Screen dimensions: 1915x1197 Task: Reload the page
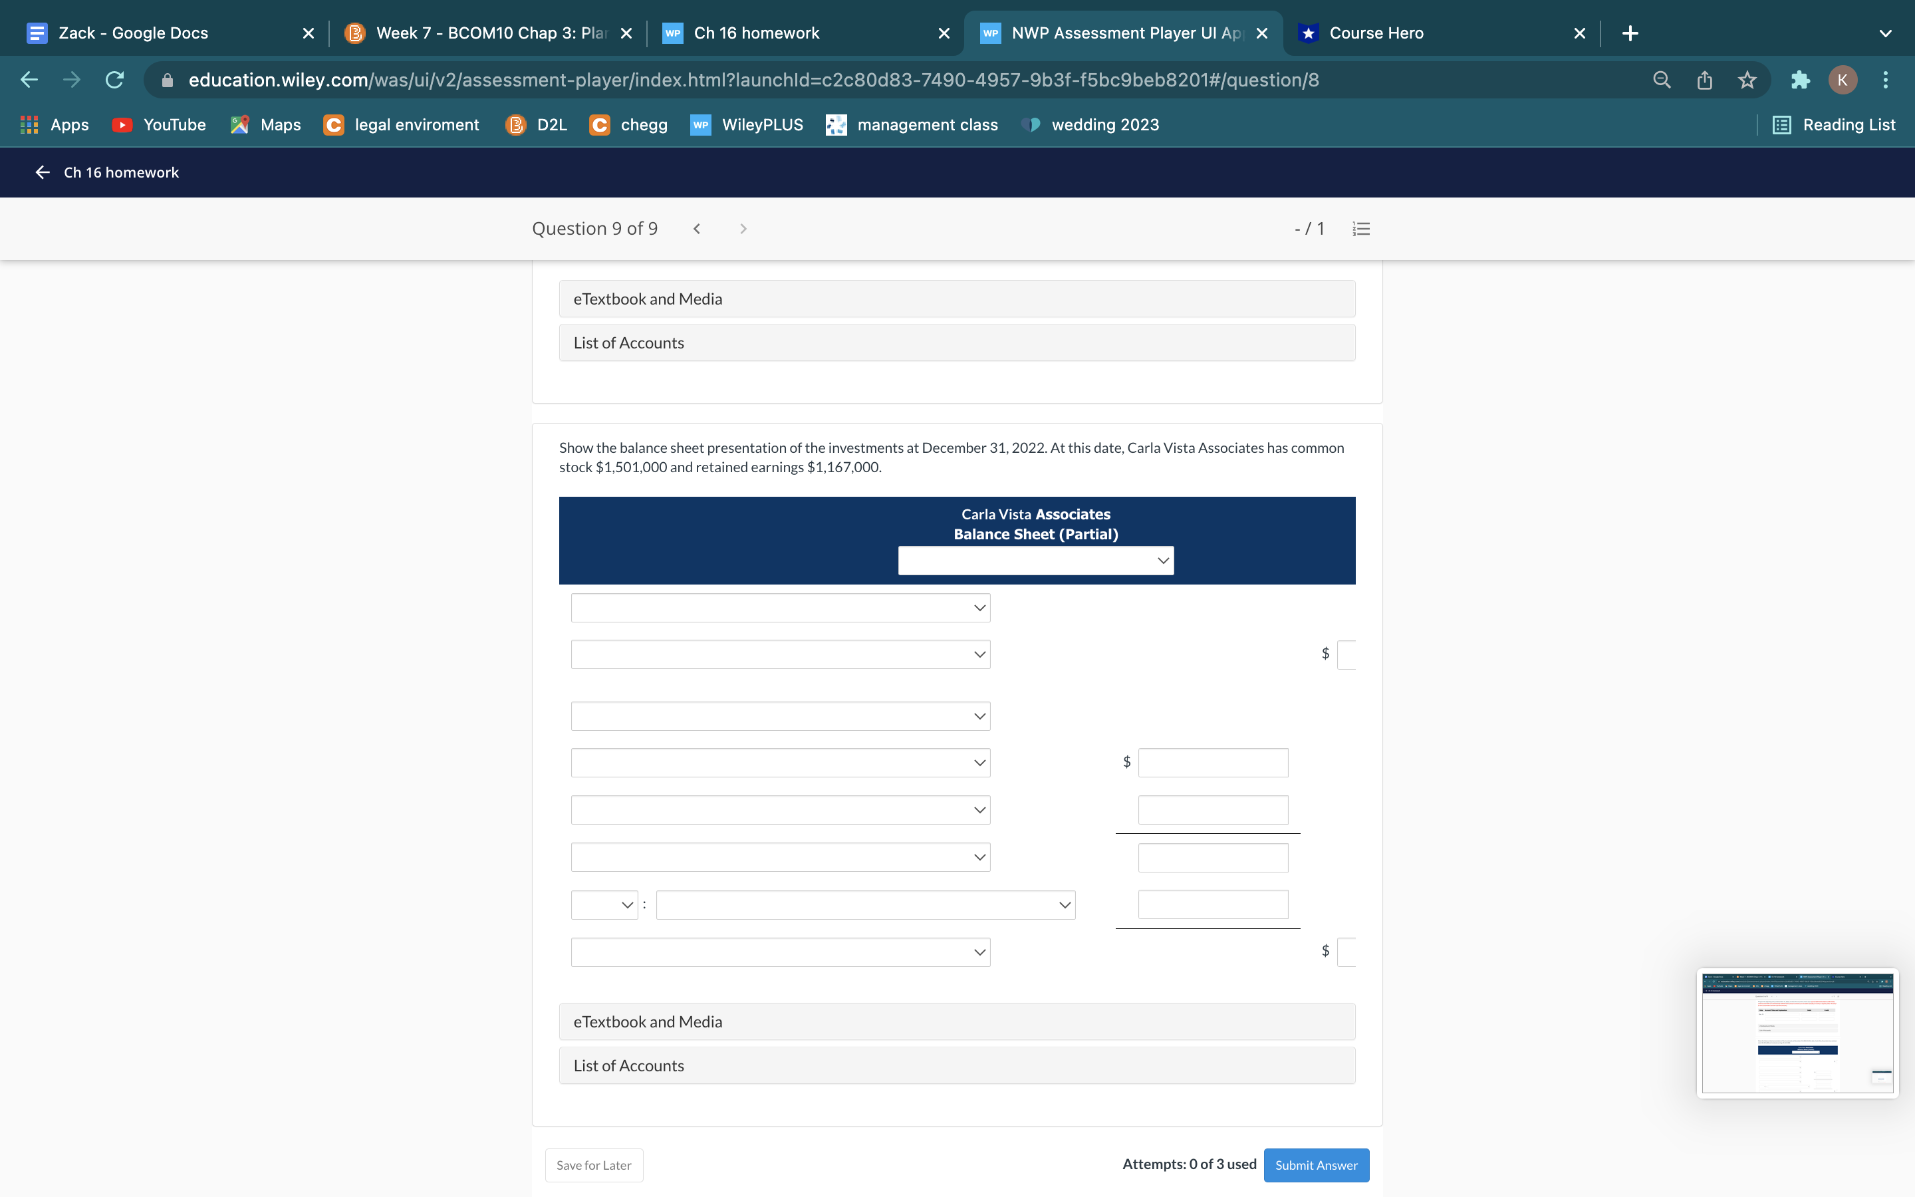coord(115,80)
